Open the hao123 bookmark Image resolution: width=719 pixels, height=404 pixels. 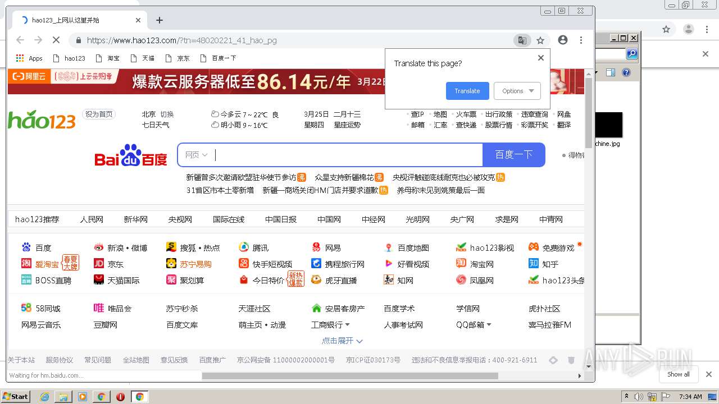pyautogui.click(x=69, y=58)
